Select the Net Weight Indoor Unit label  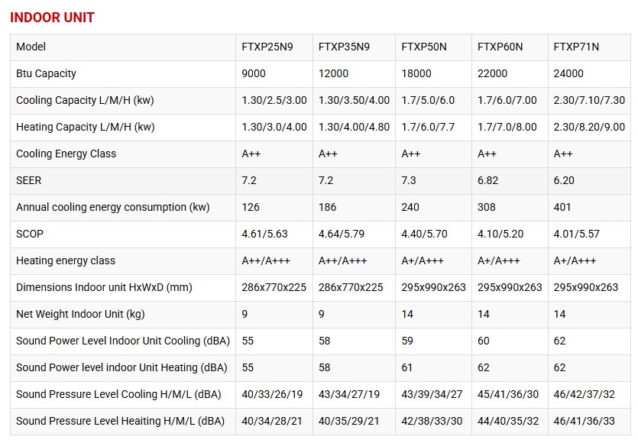click(x=80, y=314)
